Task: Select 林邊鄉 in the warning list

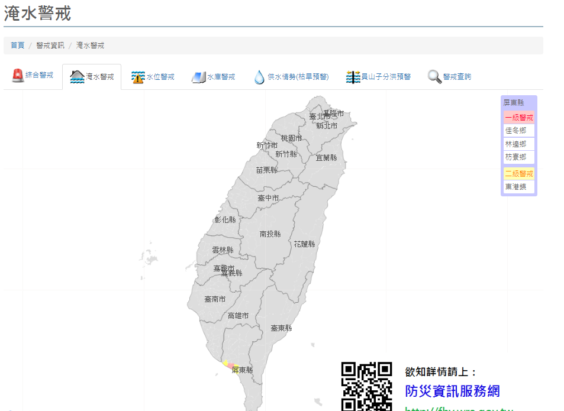Action: click(x=518, y=144)
